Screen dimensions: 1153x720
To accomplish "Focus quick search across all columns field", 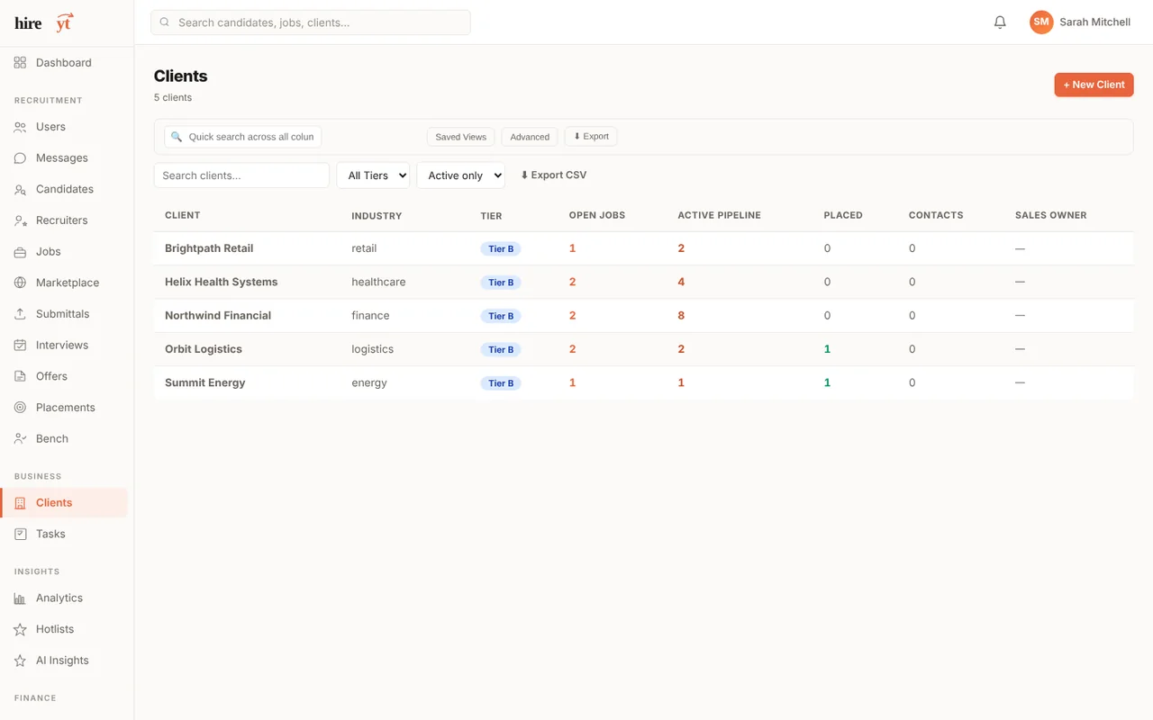I will click(243, 137).
